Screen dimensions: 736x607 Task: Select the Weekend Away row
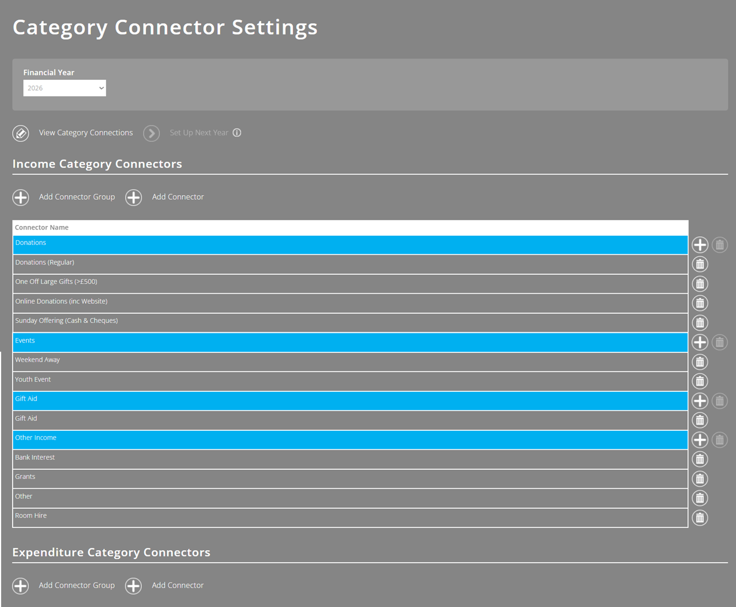coord(350,362)
